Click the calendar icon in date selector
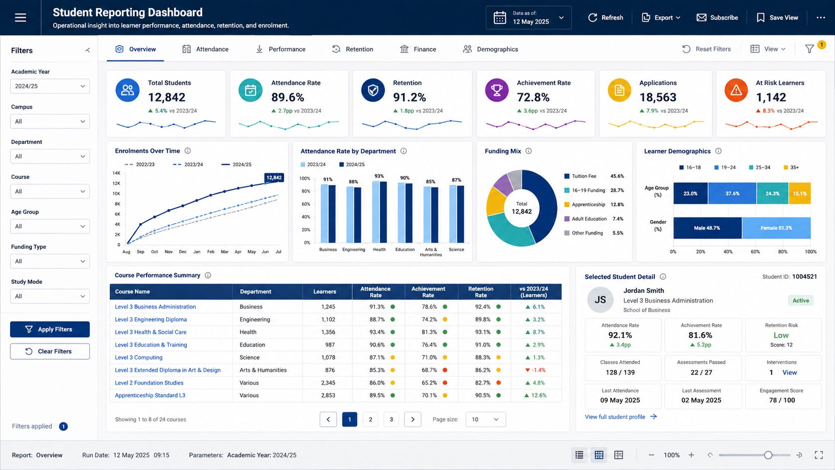The width and height of the screenshot is (835, 470). click(x=500, y=17)
